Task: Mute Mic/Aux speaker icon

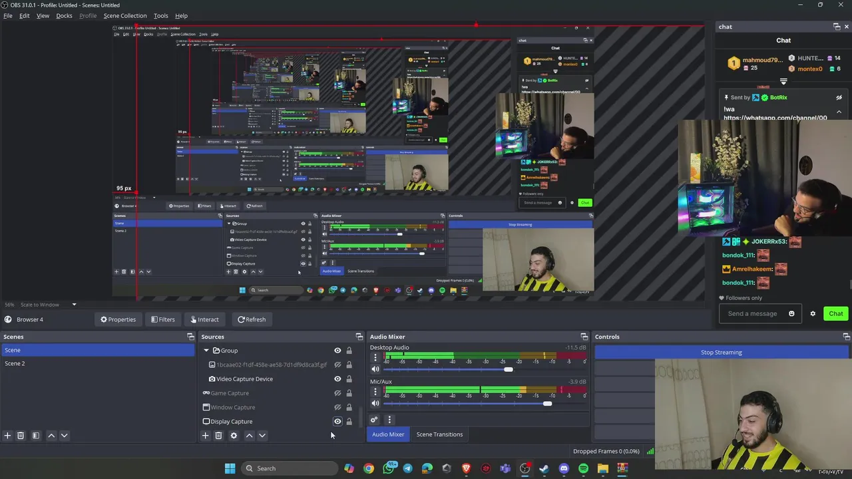Action: (x=375, y=404)
